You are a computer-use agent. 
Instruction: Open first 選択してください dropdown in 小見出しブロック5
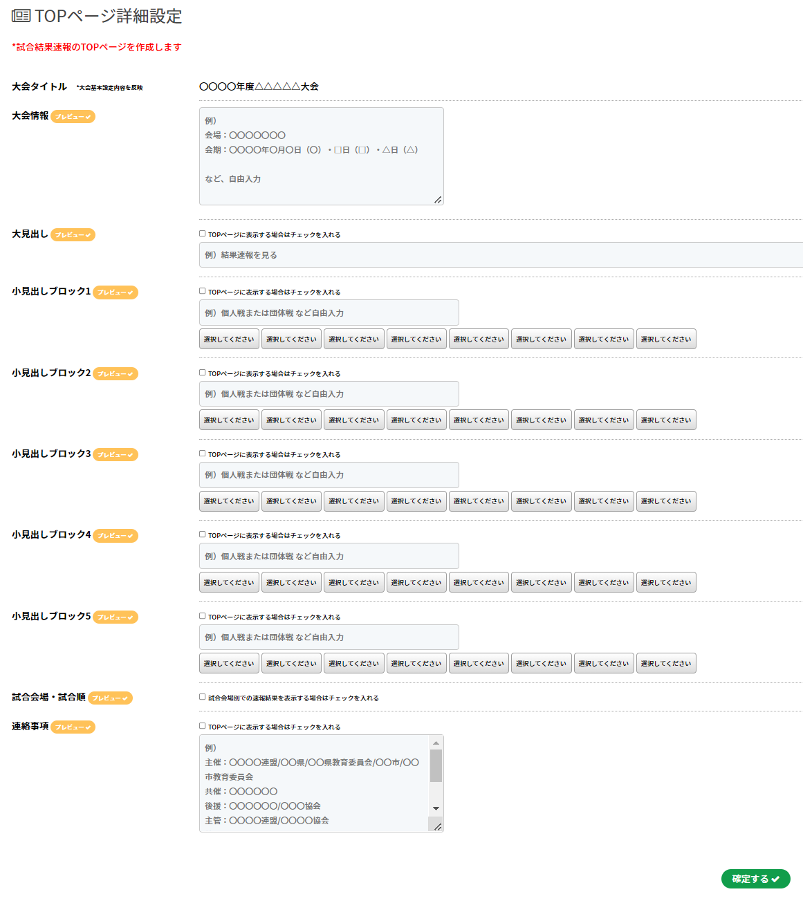(229, 664)
